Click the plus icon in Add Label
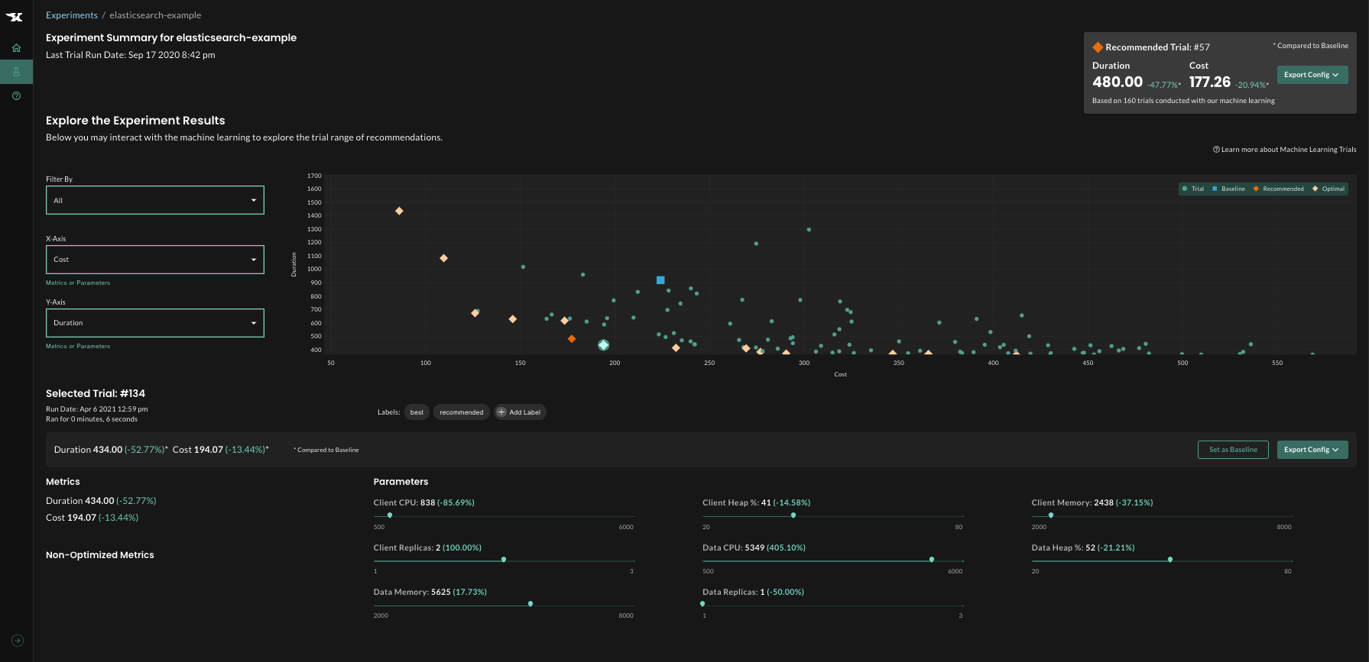This screenshot has width=1369, height=662. tap(501, 412)
